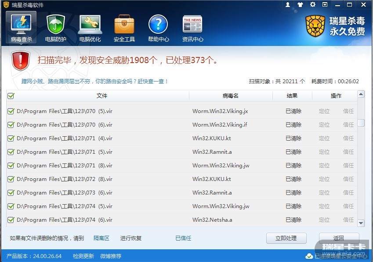Click 定位 for the 072 (8).vir row
Viewport: 373px width, 262px height.
tap(324, 179)
